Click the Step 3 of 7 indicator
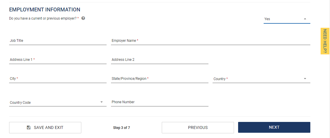Viewport: 330px width, 138px height. point(121,128)
